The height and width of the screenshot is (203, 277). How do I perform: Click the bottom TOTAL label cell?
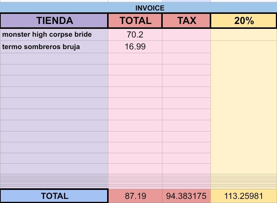[54, 196]
